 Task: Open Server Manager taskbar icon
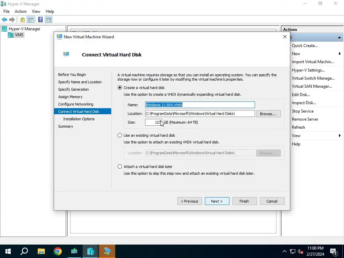tap(74, 251)
